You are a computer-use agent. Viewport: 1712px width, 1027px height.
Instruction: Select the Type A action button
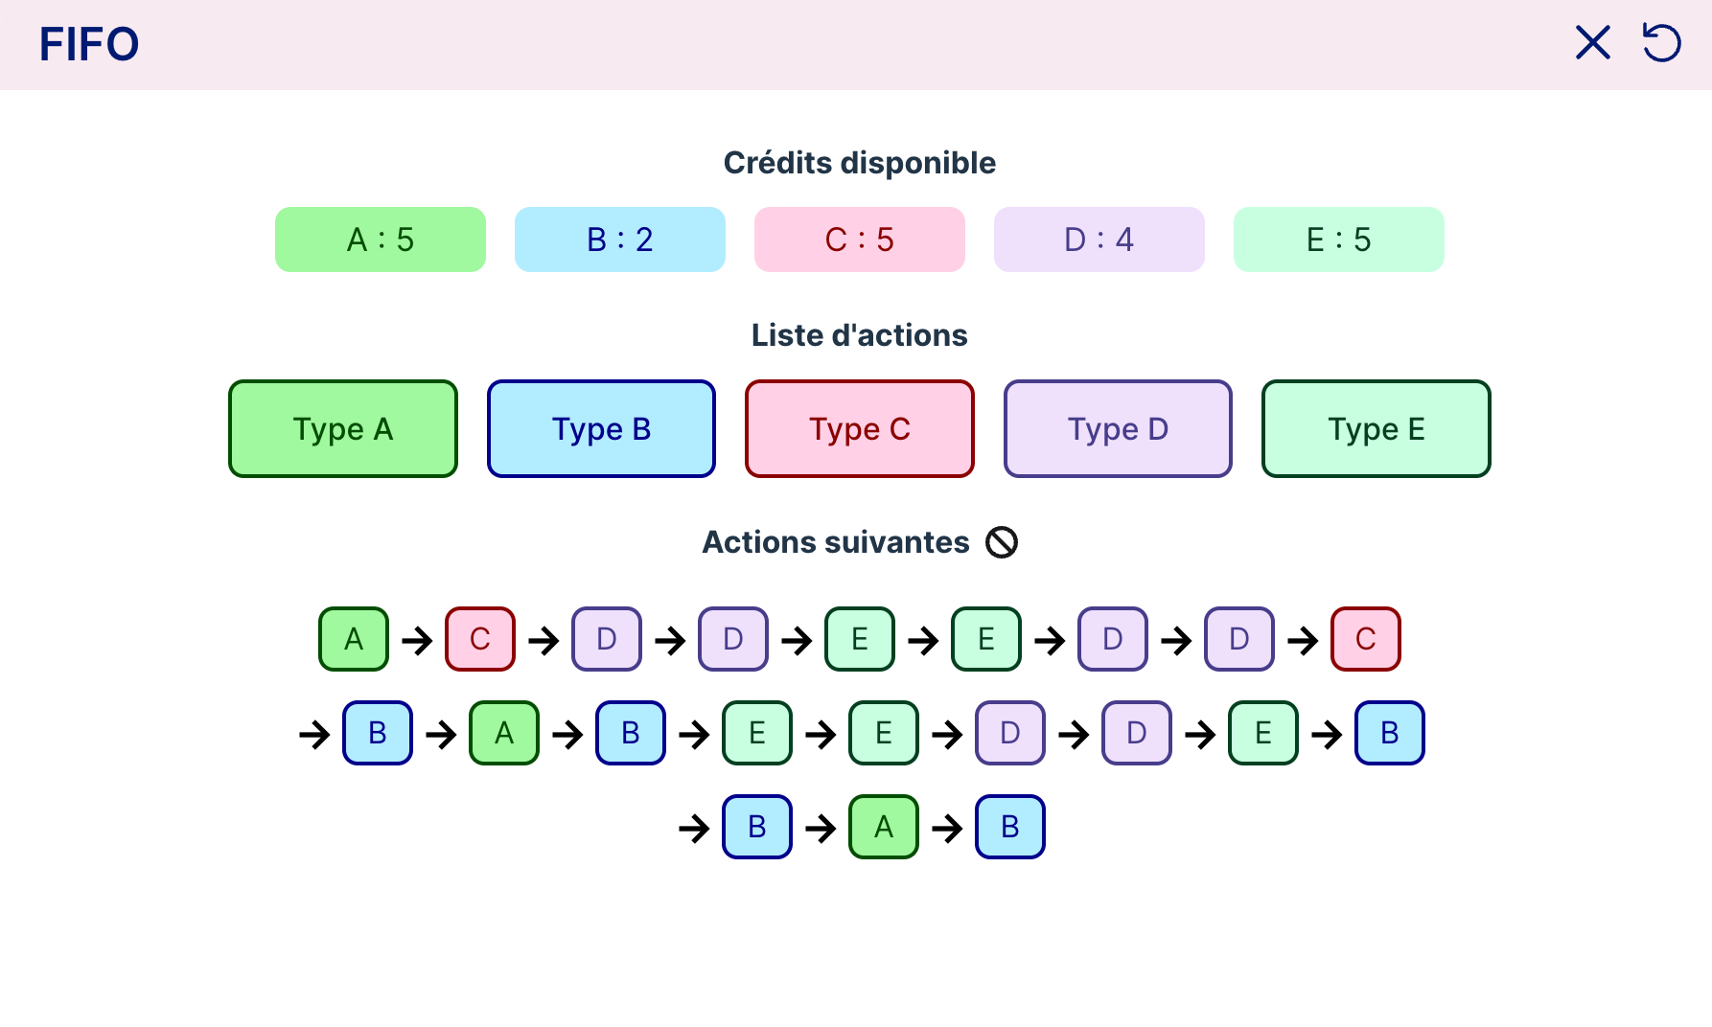(x=343, y=428)
